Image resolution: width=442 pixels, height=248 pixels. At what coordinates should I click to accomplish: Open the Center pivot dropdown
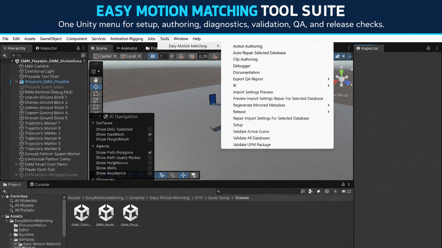(105, 56)
